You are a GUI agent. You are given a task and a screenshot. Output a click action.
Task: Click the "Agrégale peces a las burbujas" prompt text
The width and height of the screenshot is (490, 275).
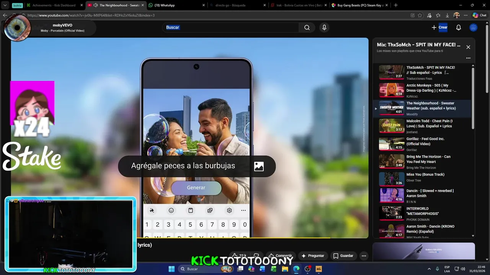(183, 166)
